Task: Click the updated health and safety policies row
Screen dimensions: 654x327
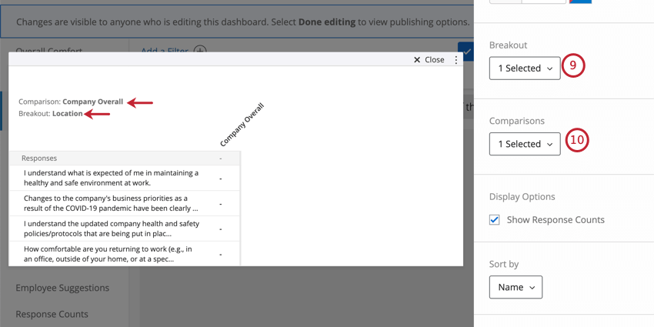Action: click(125, 229)
